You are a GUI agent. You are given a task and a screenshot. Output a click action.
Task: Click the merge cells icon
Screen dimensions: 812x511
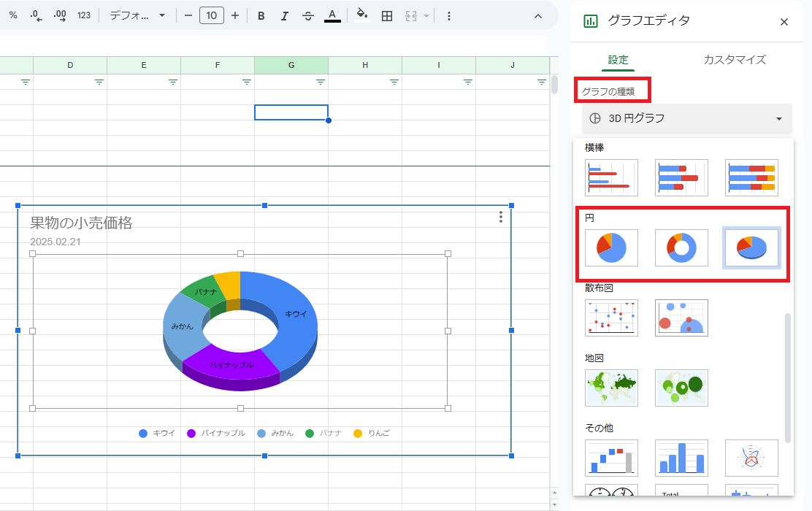tap(411, 16)
